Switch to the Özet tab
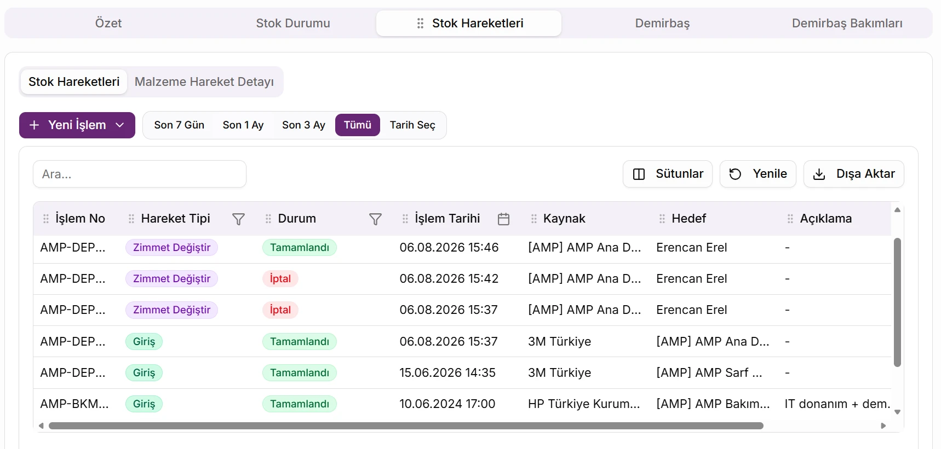Viewport: 941px width, 449px height. pyautogui.click(x=108, y=23)
